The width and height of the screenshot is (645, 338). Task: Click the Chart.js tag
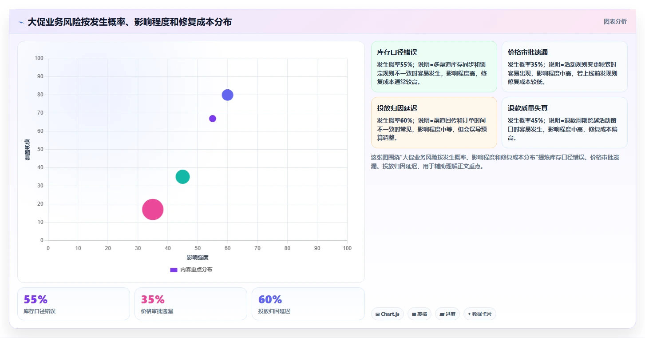coord(388,314)
